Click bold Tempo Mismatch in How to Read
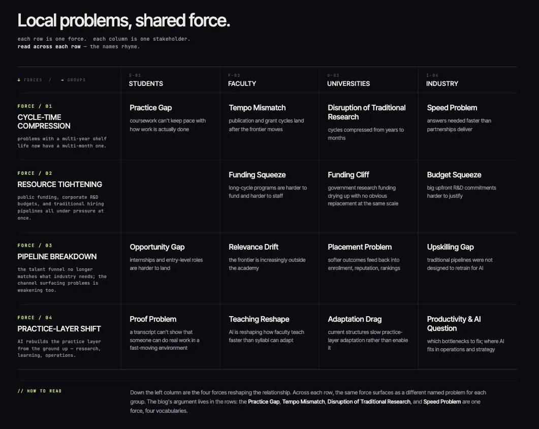This screenshot has width=539, height=429. click(x=303, y=402)
